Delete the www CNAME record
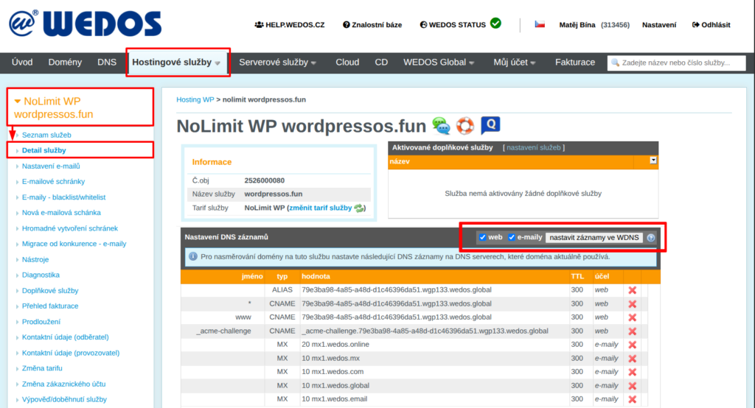755x408 pixels. tap(632, 317)
